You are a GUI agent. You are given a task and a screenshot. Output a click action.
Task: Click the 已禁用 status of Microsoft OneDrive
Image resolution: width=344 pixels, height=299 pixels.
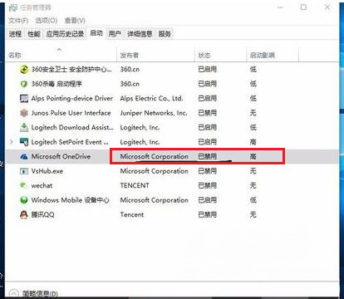tap(208, 156)
